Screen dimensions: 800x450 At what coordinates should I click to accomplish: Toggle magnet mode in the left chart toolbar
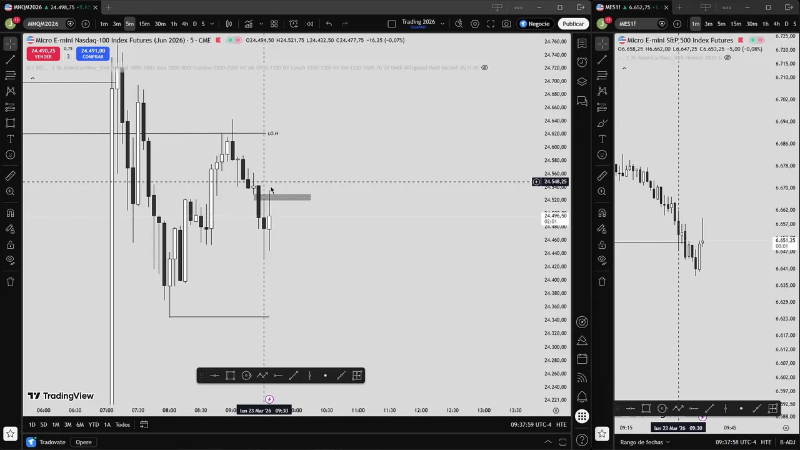click(x=10, y=213)
